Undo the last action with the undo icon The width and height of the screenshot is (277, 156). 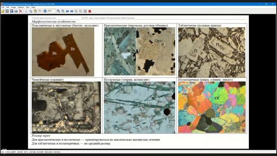(39, 11)
